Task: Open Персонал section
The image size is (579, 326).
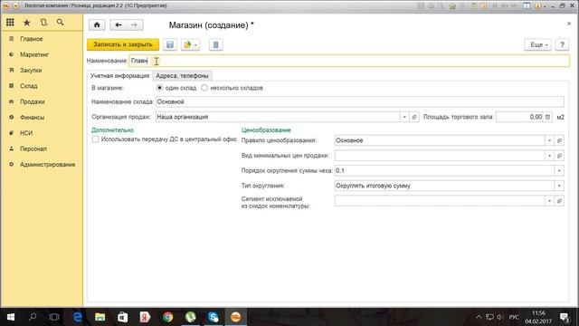Action: click(33, 149)
